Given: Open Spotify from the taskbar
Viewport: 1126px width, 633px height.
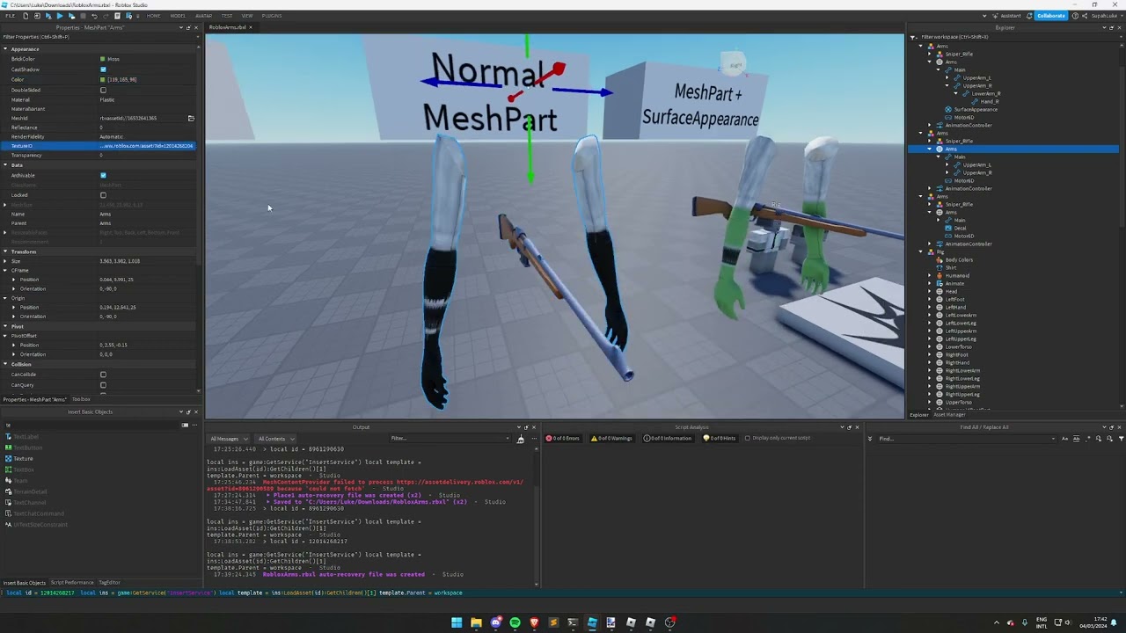Looking at the screenshot, I should tap(515, 622).
